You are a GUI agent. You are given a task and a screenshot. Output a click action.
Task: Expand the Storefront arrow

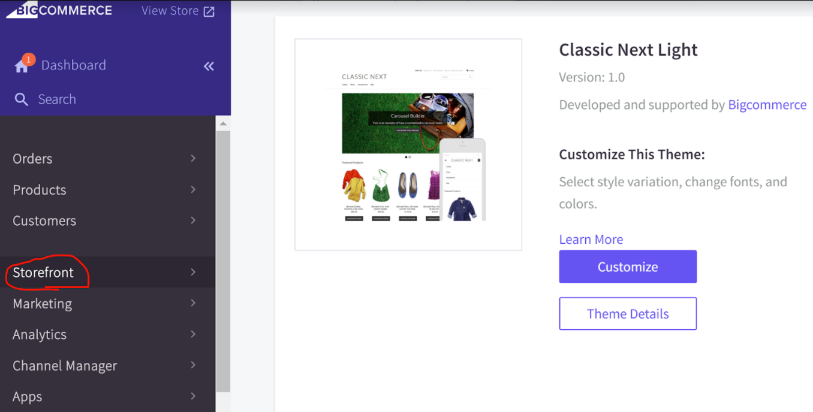193,272
